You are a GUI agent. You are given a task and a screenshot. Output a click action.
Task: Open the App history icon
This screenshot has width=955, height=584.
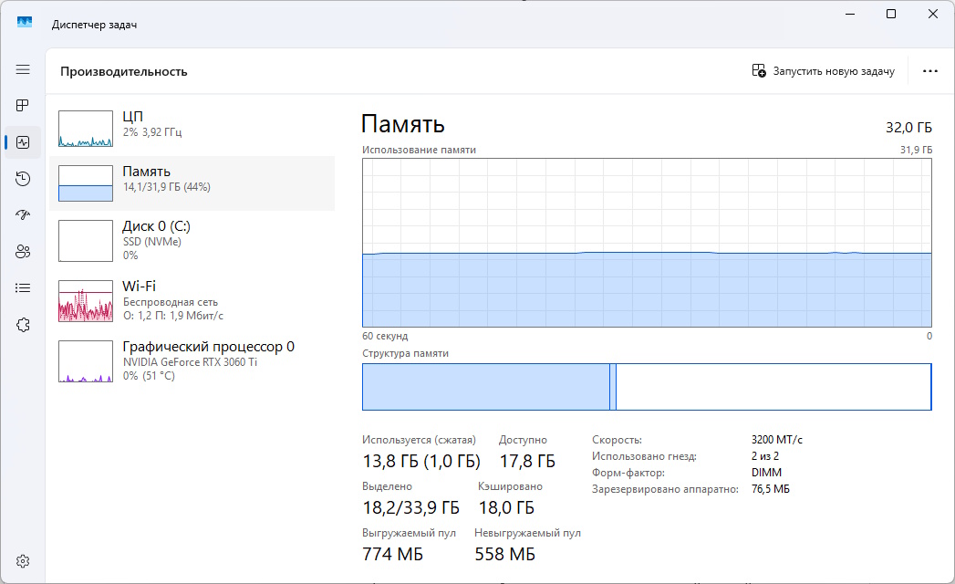[x=23, y=179]
